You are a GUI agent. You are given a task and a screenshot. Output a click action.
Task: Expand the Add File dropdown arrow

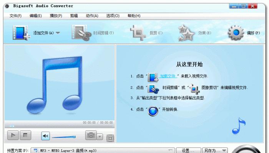(x=58, y=33)
